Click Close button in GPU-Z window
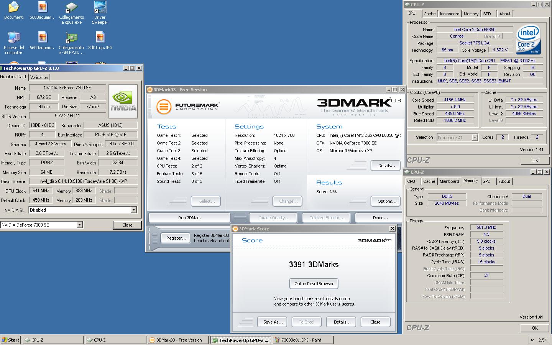Image resolution: width=552 pixels, height=345 pixels. point(127,225)
